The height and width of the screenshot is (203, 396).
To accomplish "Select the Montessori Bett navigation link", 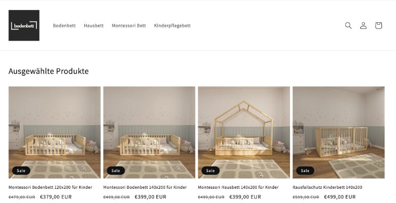I will [129, 25].
